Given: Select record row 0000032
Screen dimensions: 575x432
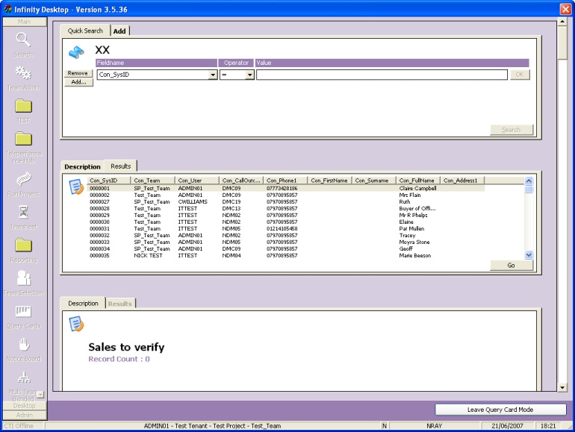Looking at the screenshot, I should (x=286, y=235).
